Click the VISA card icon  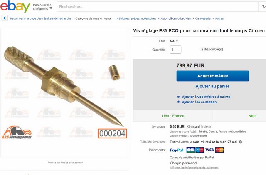[209, 150]
